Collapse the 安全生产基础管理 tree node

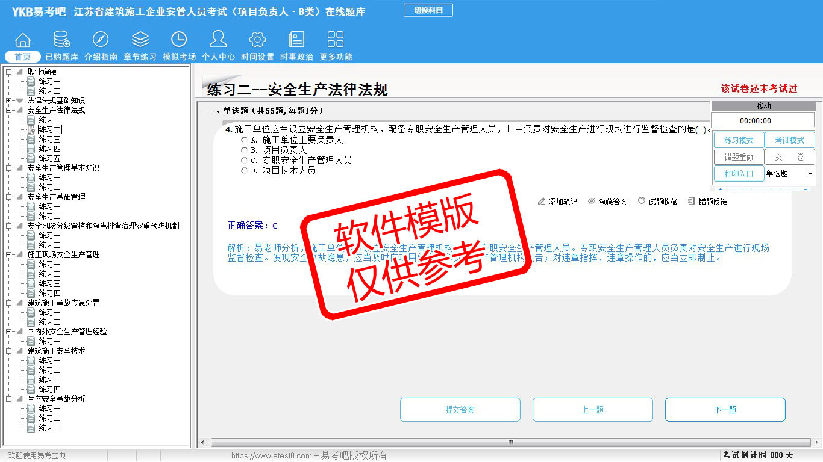coord(8,197)
